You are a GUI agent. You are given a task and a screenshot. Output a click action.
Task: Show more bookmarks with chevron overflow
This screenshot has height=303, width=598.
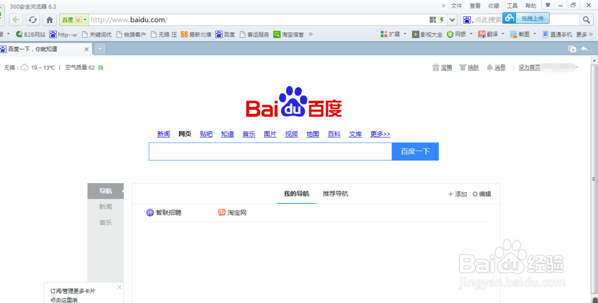click(311, 34)
